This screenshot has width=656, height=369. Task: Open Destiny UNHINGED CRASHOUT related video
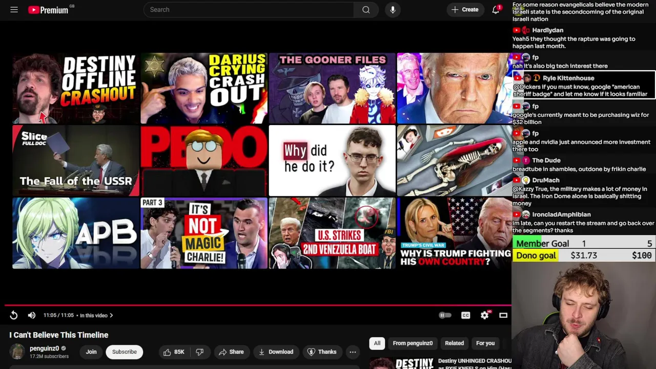tap(441, 363)
